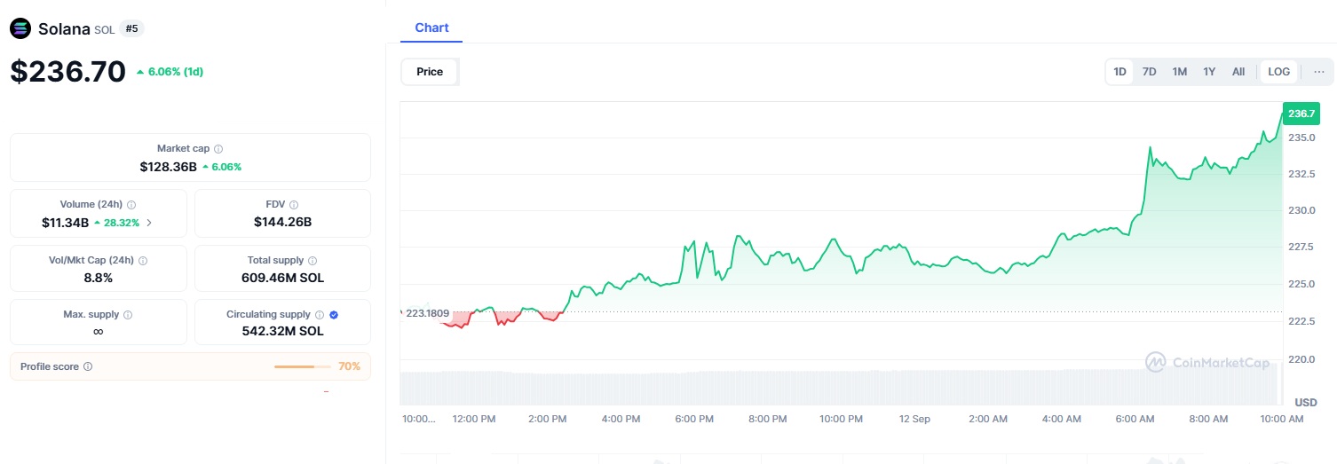This screenshot has height=464, width=1337.
Task: Click the 6:00 AM time axis label
Action: (1135, 419)
